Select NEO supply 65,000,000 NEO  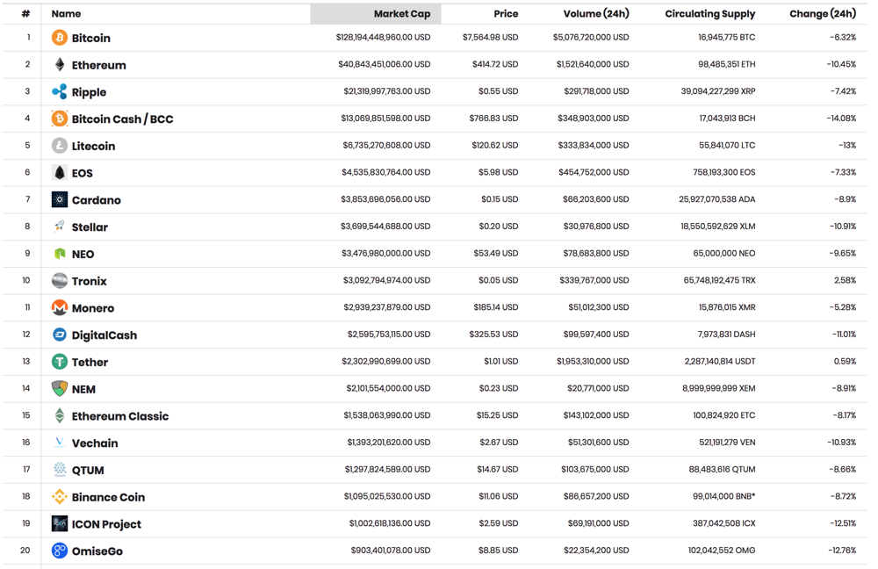coord(724,253)
